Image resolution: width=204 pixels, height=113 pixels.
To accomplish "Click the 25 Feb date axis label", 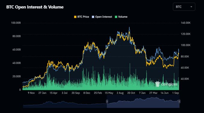I will 98,93.
